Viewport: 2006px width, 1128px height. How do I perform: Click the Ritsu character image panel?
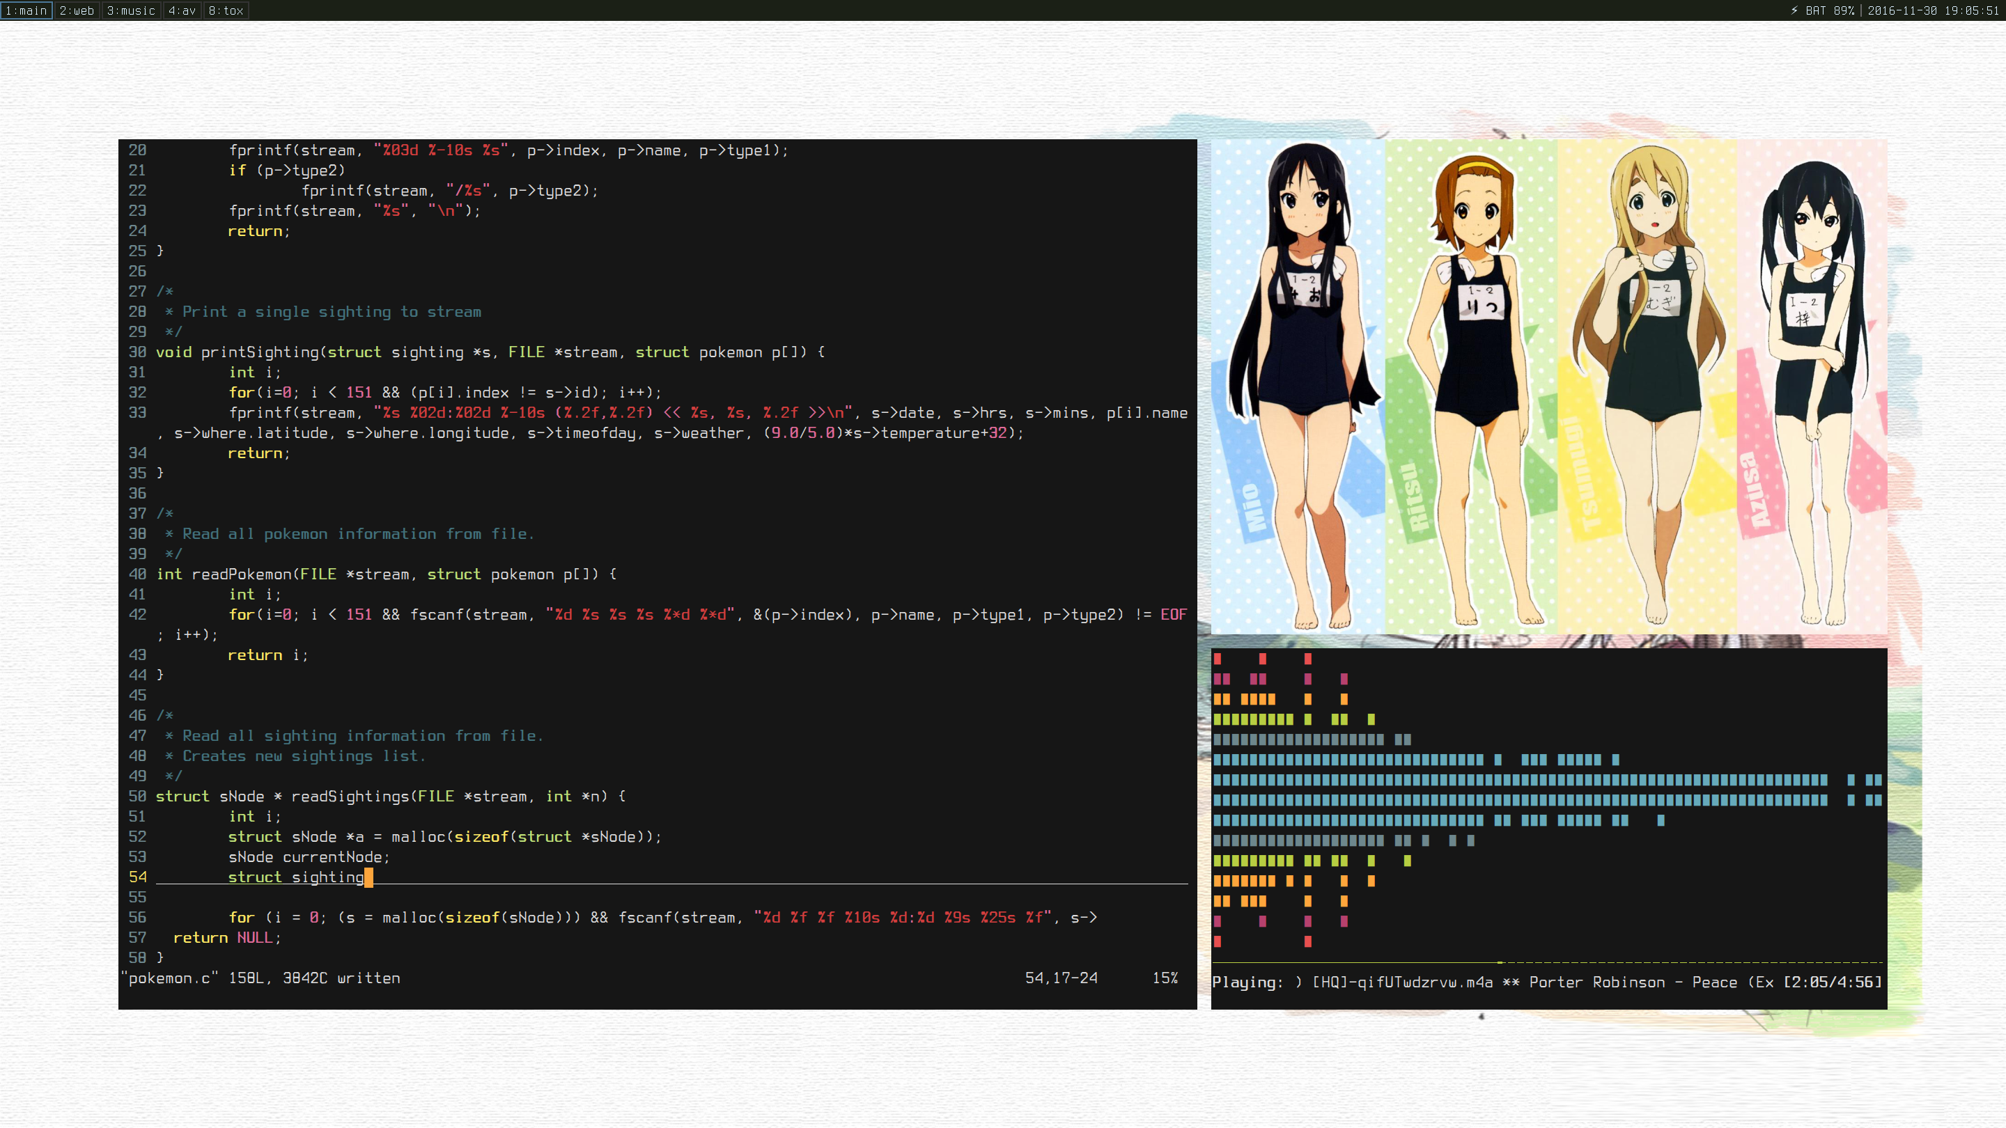click(x=1470, y=387)
